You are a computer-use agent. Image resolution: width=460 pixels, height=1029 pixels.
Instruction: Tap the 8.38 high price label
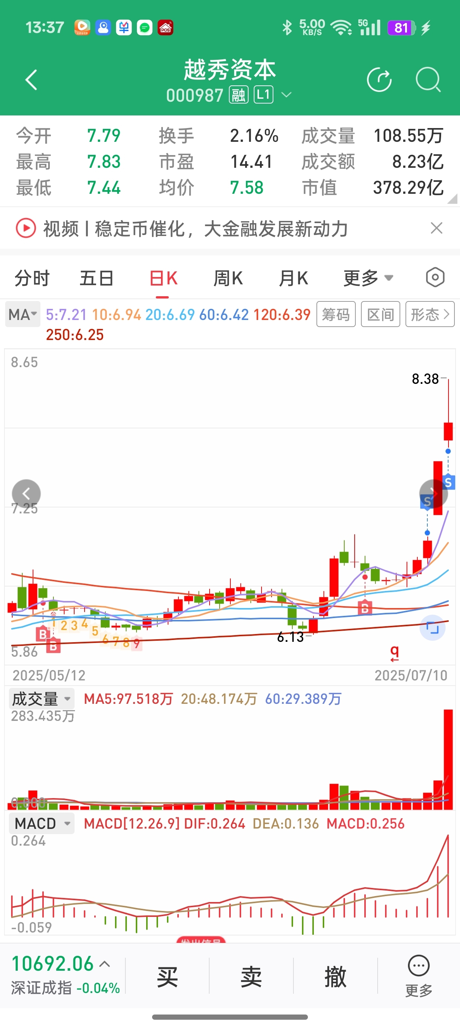click(x=425, y=379)
